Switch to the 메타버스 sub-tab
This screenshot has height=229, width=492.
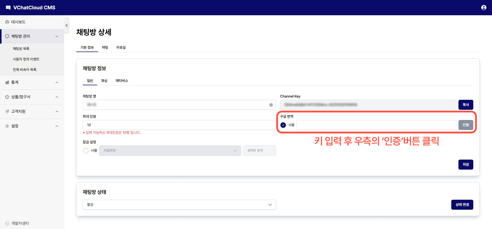[x=122, y=81]
